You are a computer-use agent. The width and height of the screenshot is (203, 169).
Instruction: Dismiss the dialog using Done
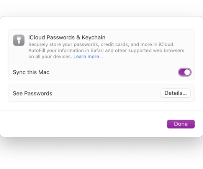coord(181,124)
